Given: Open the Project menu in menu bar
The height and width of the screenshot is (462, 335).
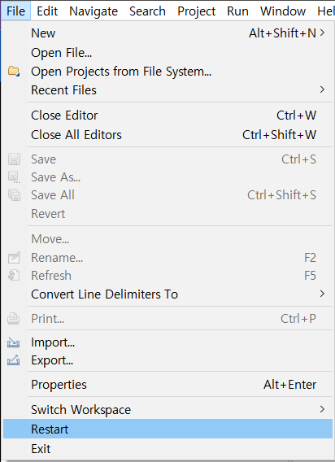Looking at the screenshot, I should 196,11.
